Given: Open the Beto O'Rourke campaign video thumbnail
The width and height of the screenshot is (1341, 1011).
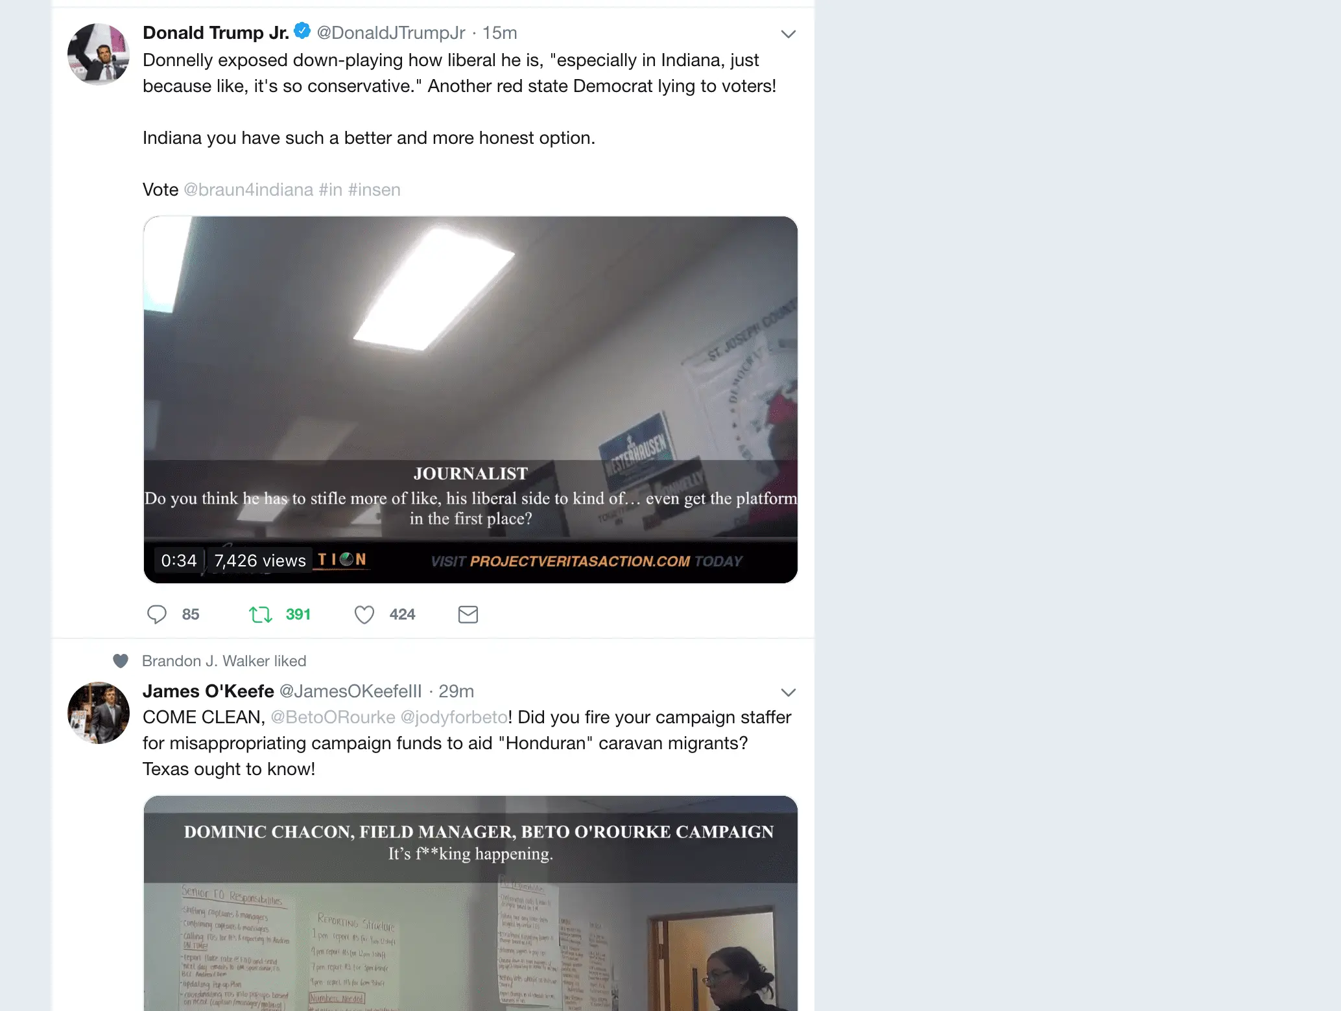Looking at the screenshot, I should (x=471, y=903).
